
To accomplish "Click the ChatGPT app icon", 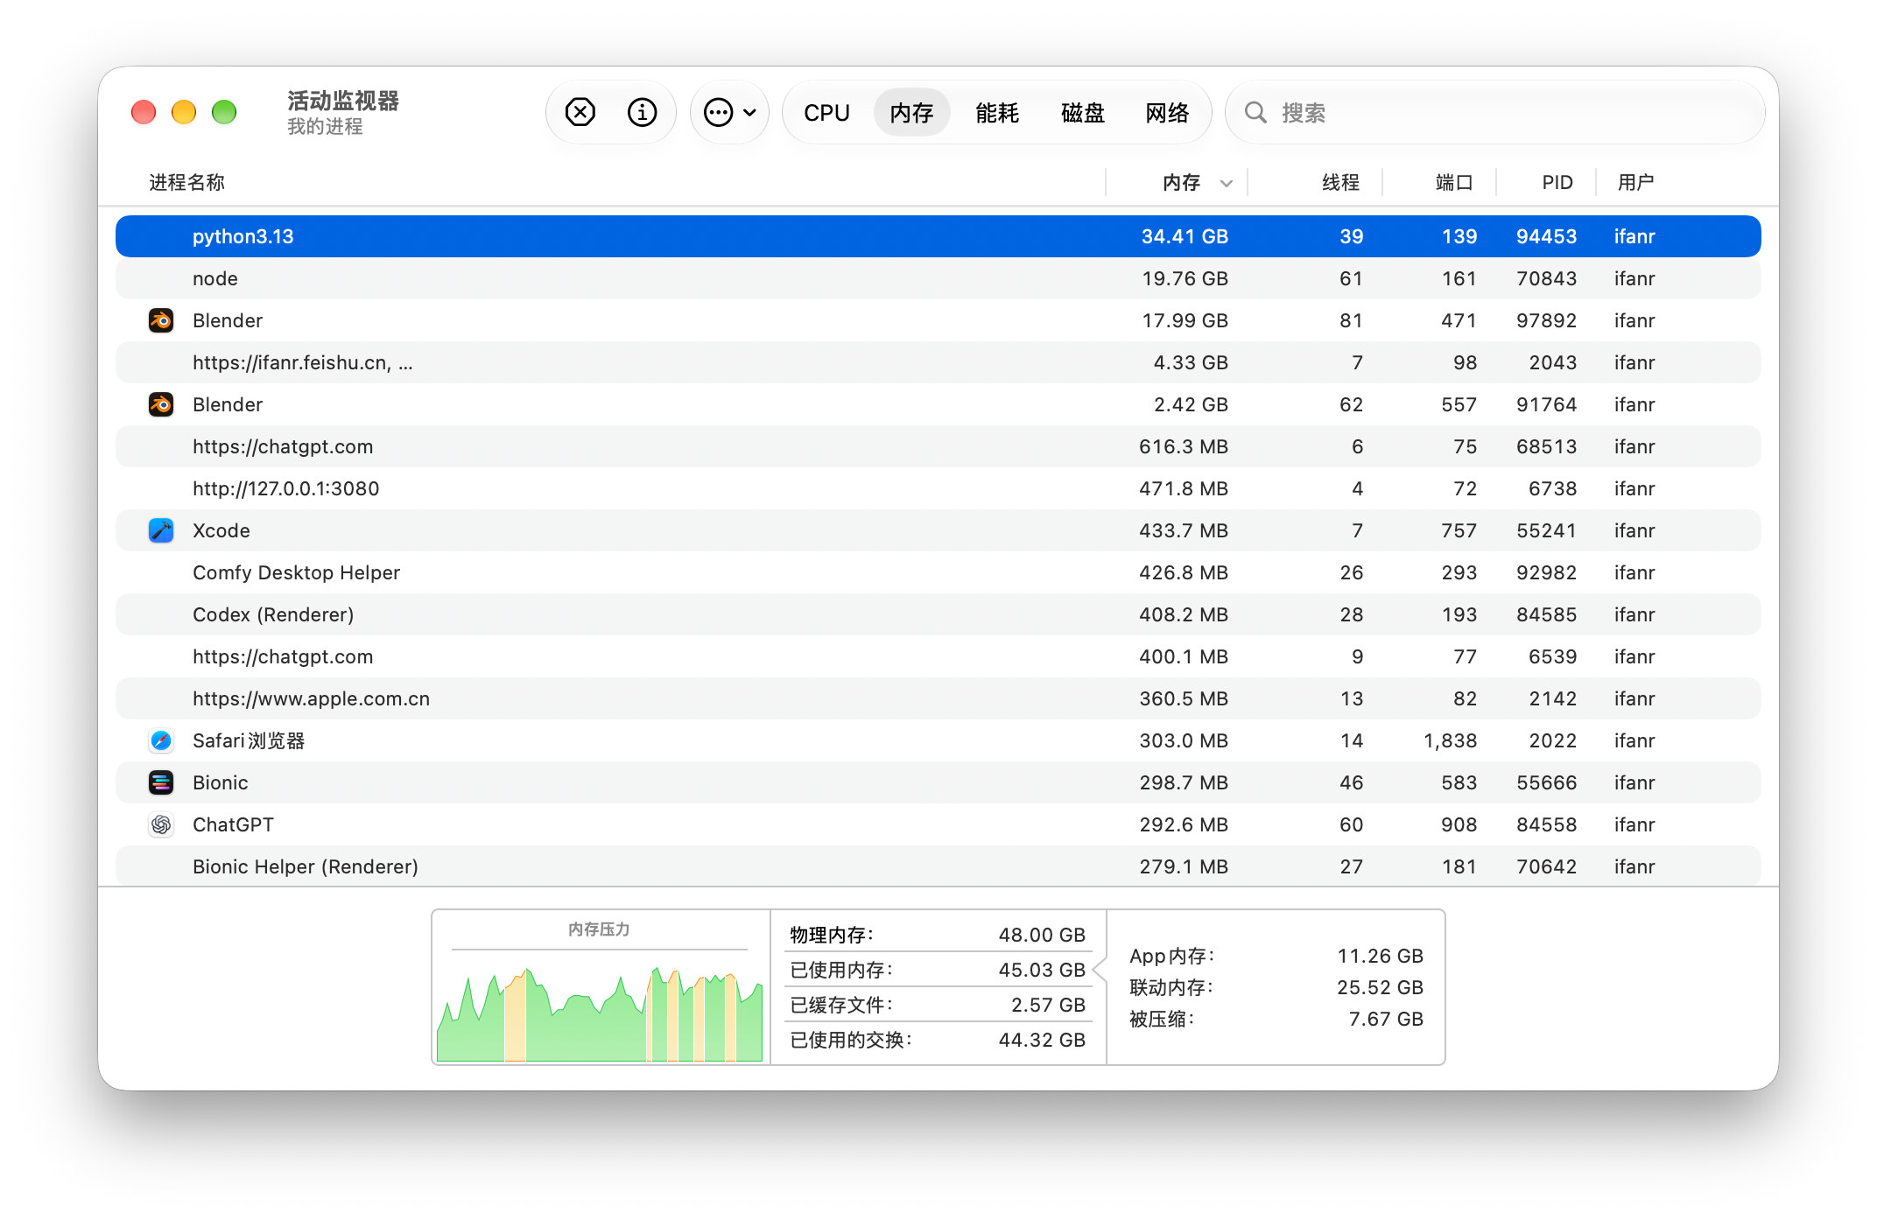I will point(161,824).
